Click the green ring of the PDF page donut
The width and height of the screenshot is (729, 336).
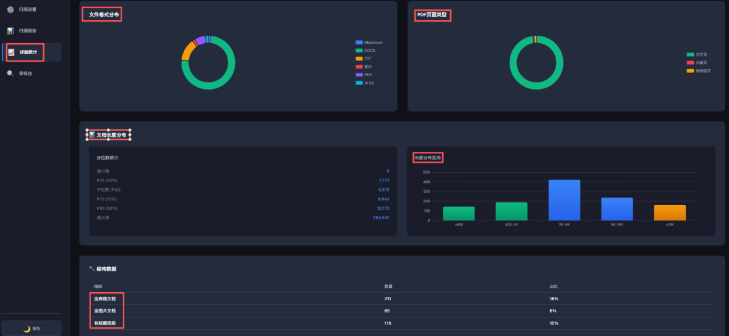pyautogui.click(x=536, y=86)
